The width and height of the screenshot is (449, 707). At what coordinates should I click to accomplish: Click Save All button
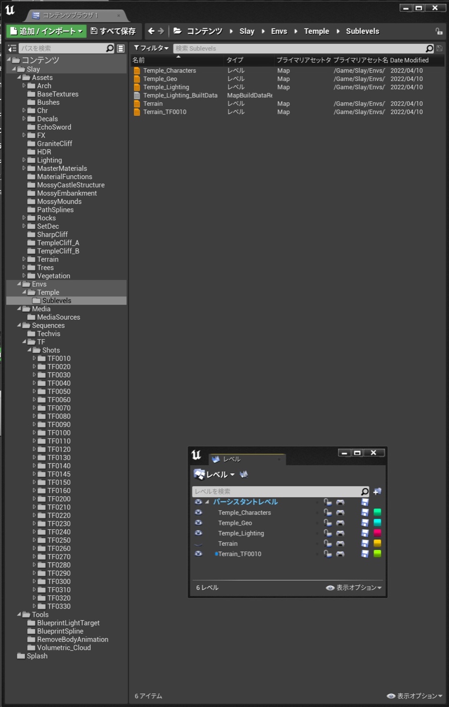tap(114, 31)
